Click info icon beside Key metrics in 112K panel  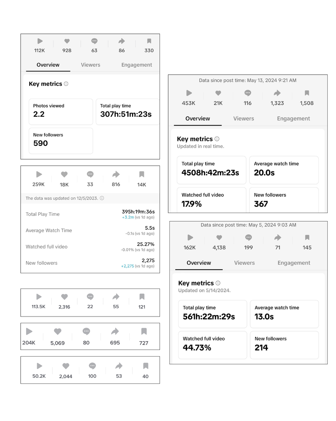pyautogui.click(x=66, y=84)
